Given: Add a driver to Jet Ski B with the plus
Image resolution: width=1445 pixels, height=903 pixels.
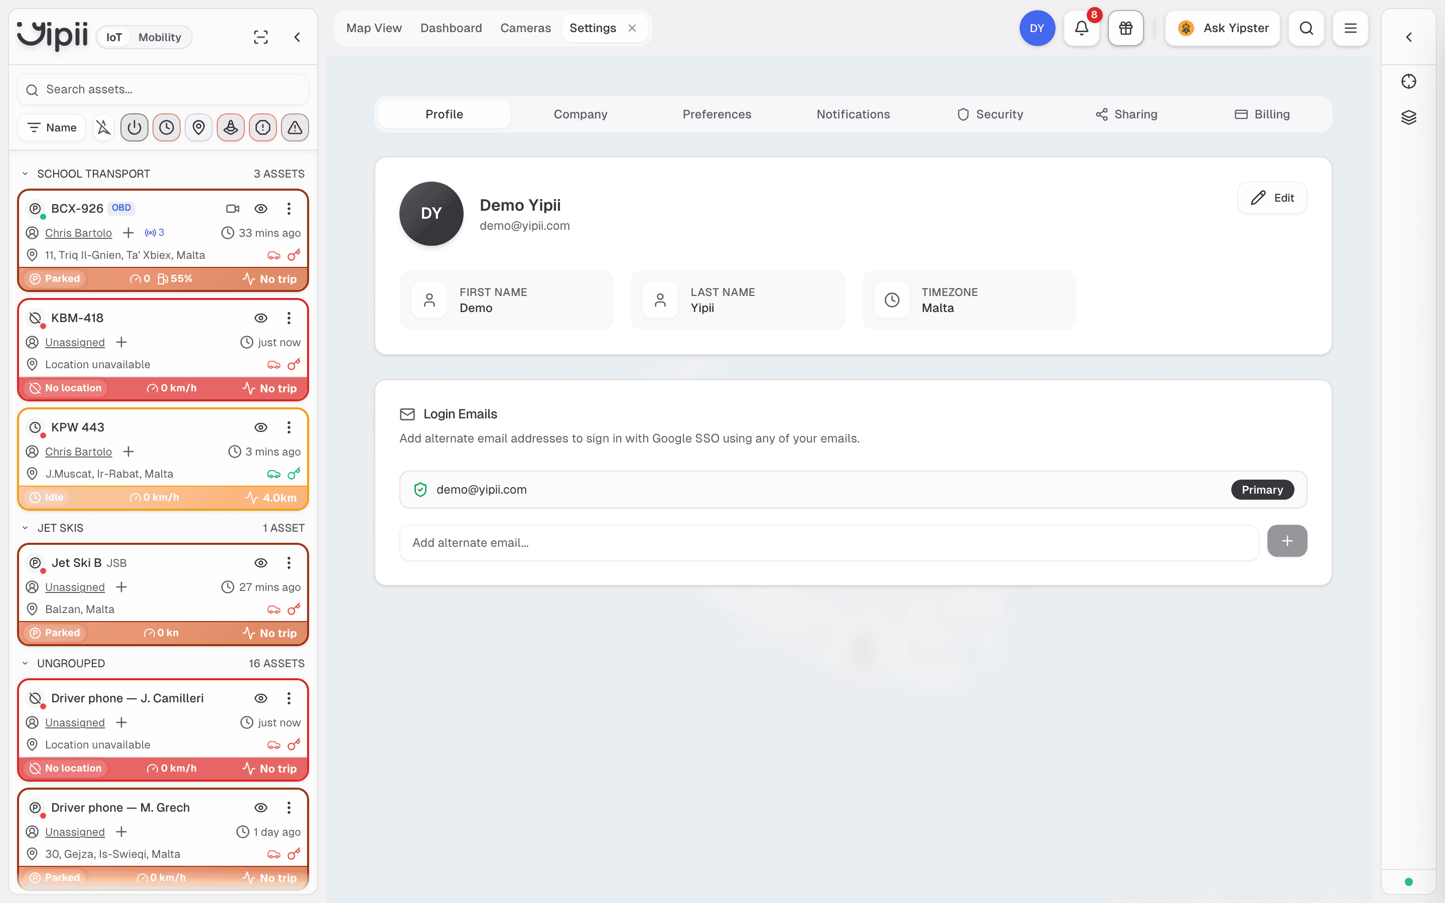Looking at the screenshot, I should tap(121, 587).
